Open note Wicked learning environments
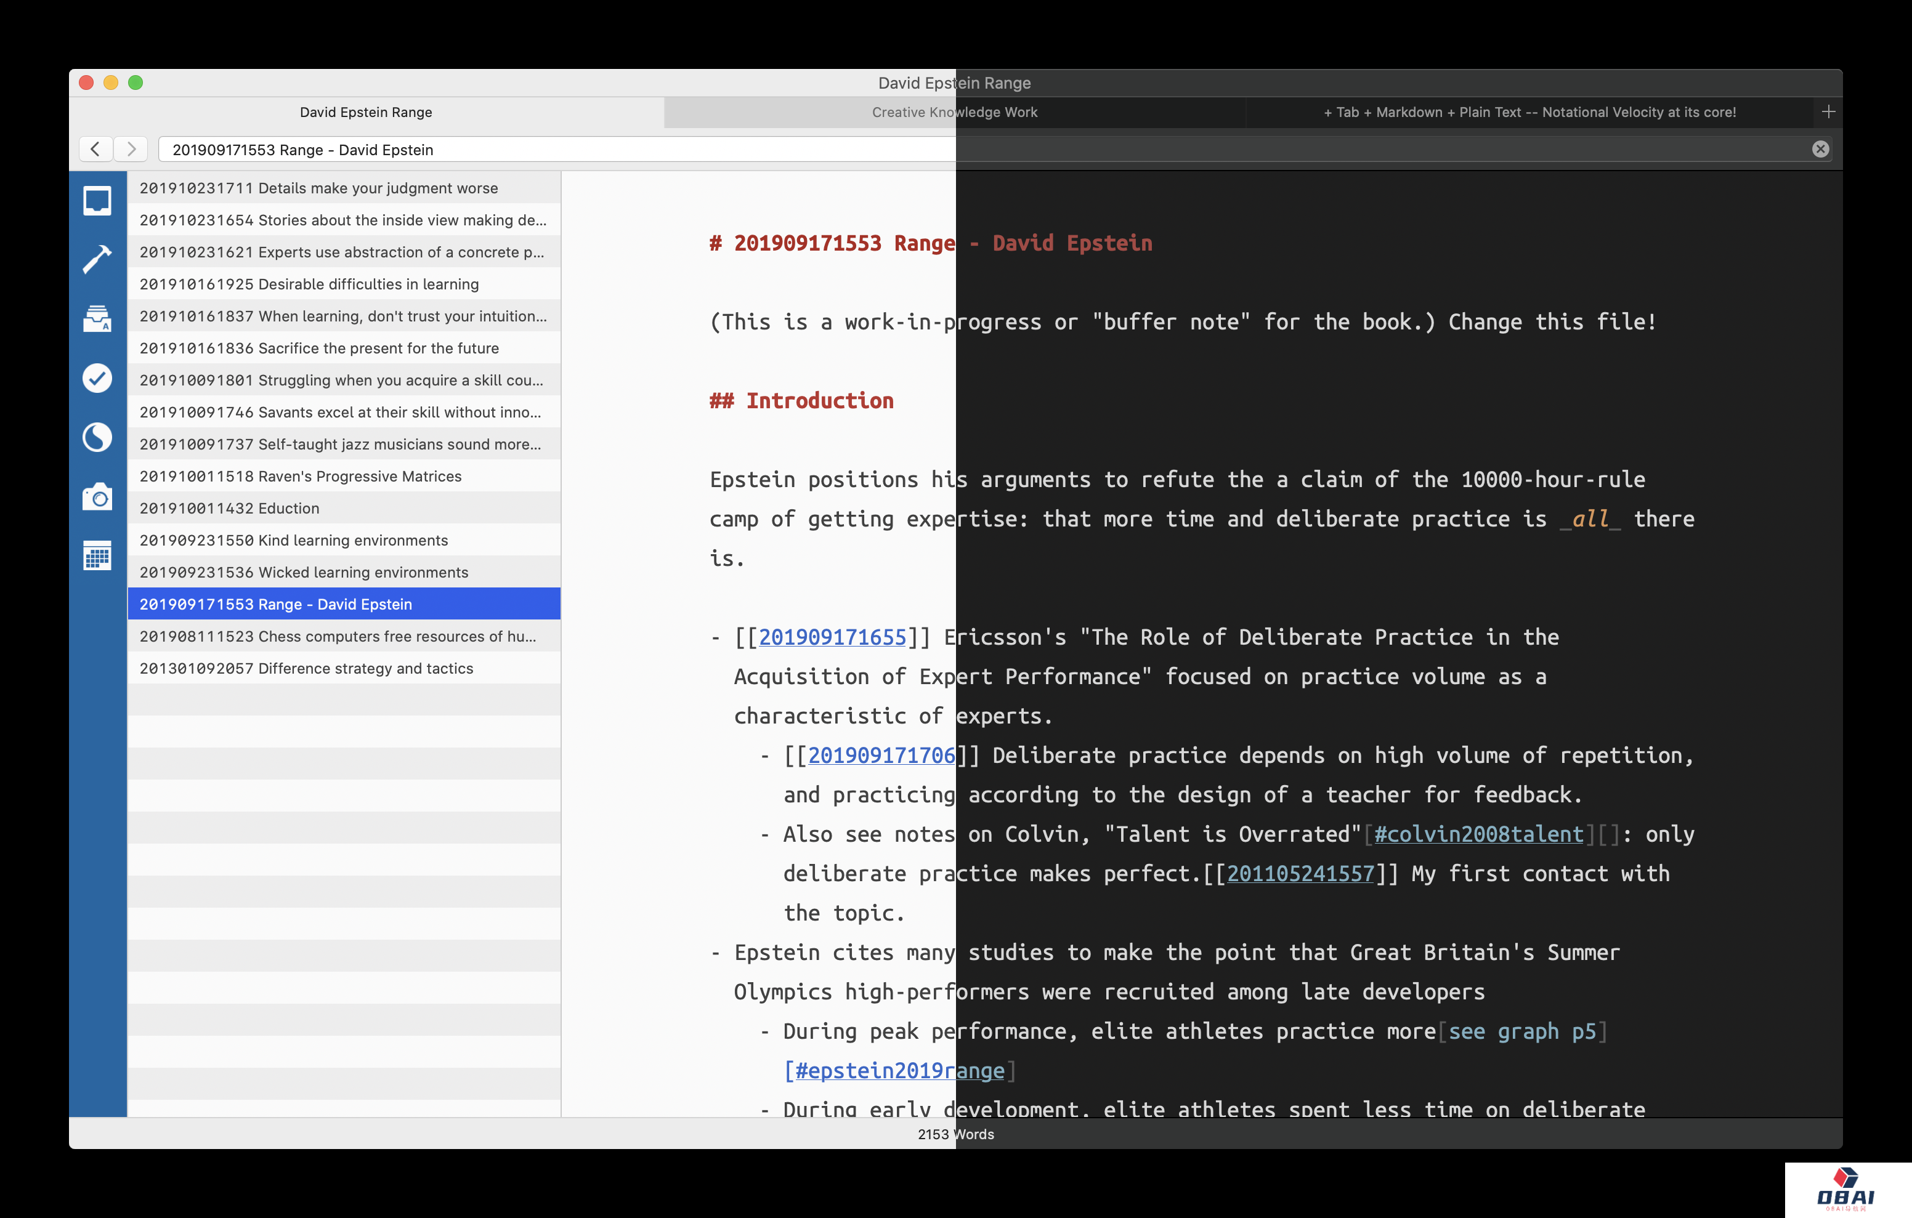1912x1218 pixels. [x=343, y=573]
